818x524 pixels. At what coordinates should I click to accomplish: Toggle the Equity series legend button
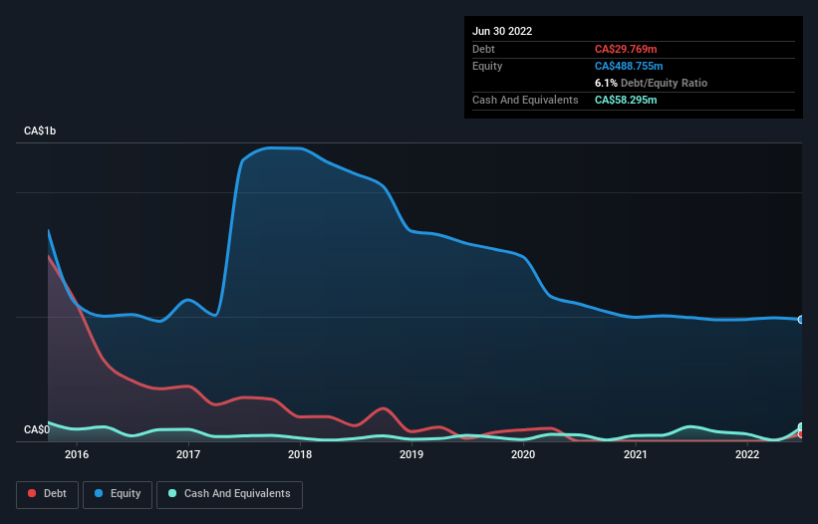(118, 494)
